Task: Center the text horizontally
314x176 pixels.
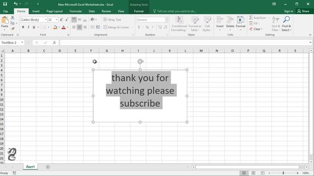Action: 79,27
